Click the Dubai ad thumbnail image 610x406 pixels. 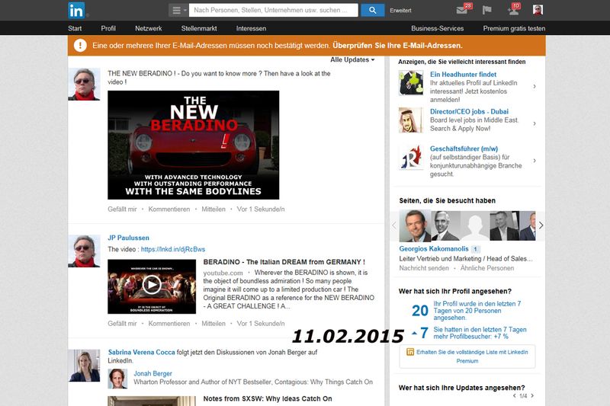point(411,120)
